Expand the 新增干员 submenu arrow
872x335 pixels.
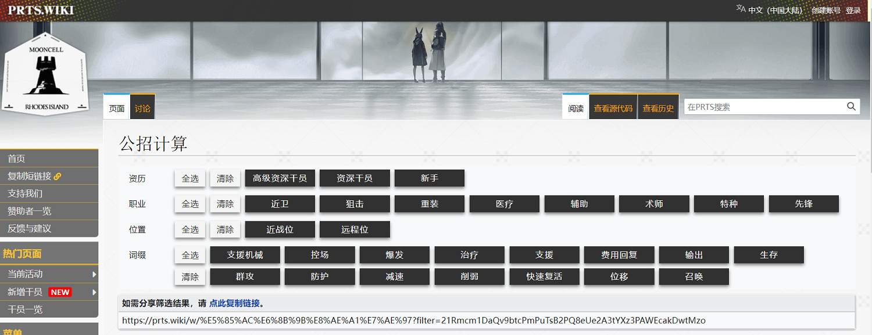94,292
